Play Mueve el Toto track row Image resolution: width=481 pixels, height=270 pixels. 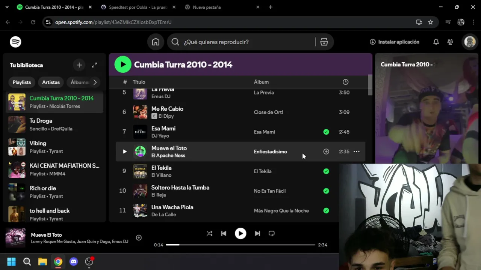124,151
